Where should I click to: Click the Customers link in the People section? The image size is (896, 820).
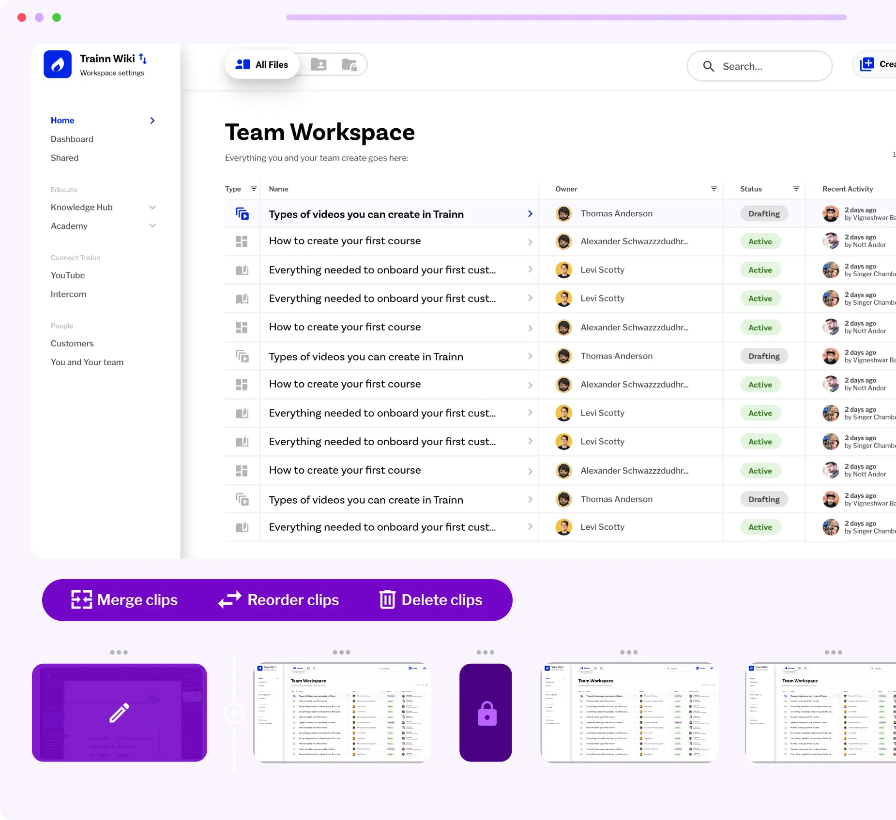pos(72,343)
